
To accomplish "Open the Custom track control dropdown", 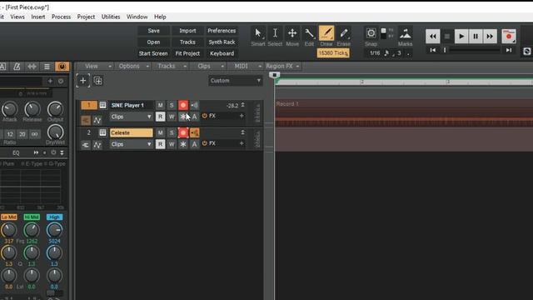I will [235, 81].
